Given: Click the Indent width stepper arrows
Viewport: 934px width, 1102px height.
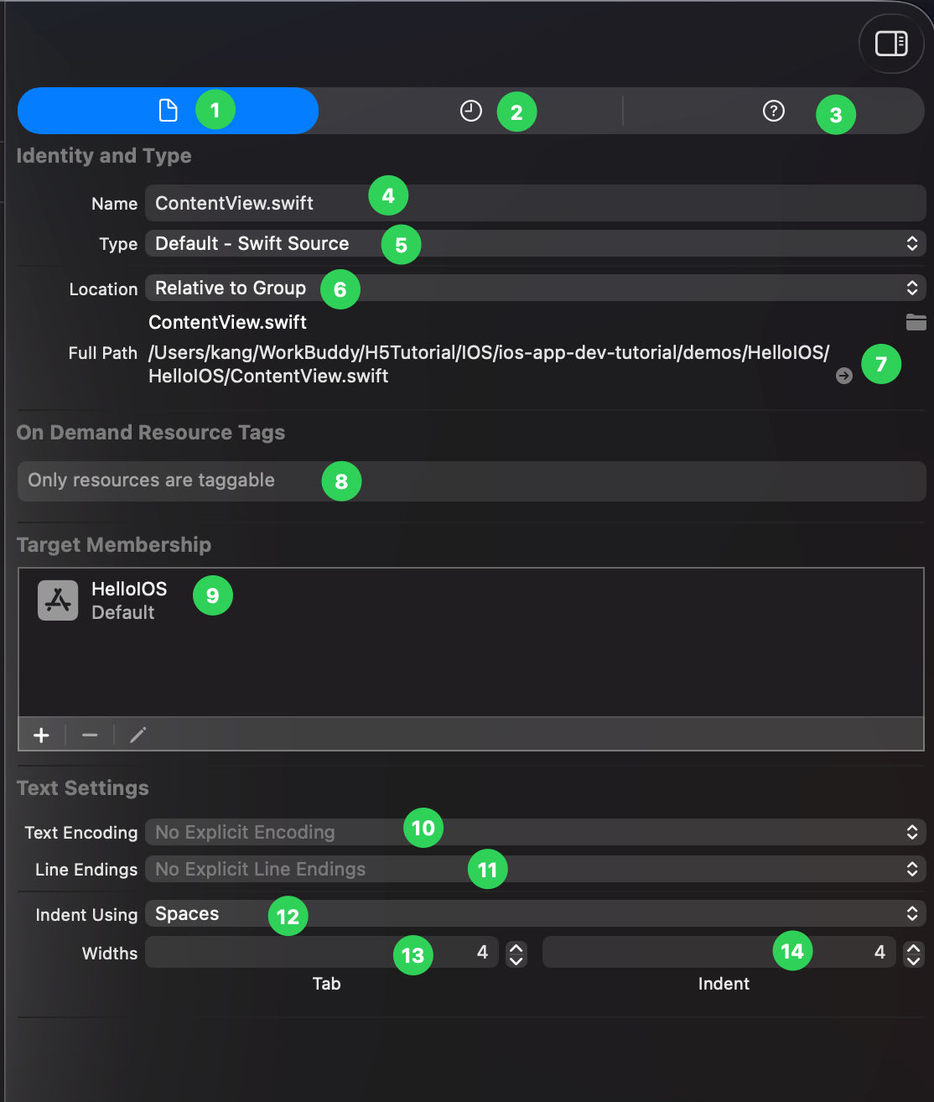Looking at the screenshot, I should point(914,954).
